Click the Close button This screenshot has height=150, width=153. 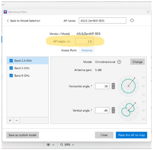coord(104,135)
